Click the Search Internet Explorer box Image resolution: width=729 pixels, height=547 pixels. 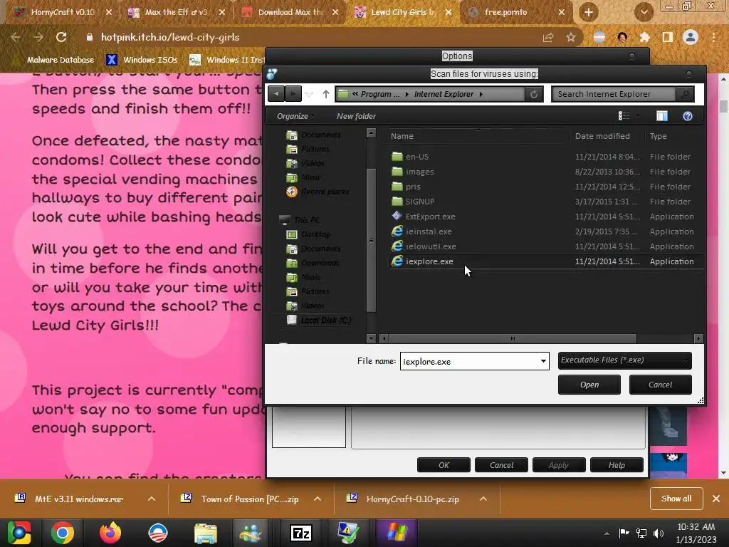(x=614, y=95)
